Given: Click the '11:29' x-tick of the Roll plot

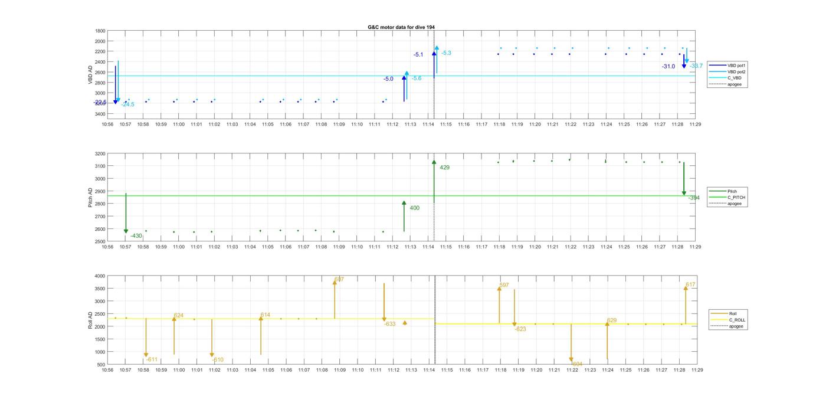Looking at the screenshot, I should click(696, 370).
